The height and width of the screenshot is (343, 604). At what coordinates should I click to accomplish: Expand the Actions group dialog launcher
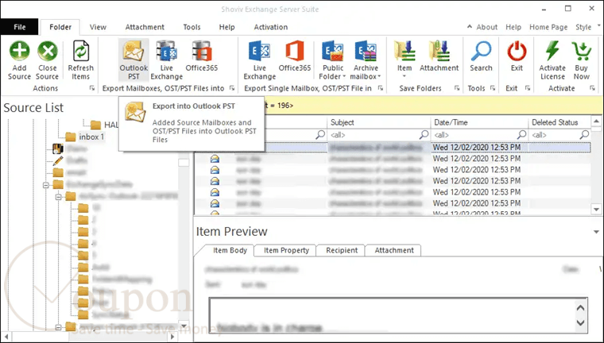click(91, 88)
